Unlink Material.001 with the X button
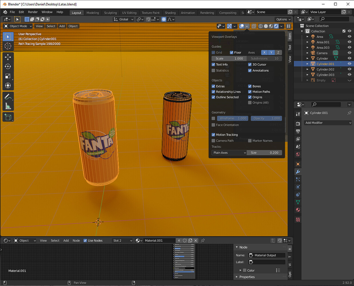The height and width of the screenshot is (286, 354). point(196,241)
